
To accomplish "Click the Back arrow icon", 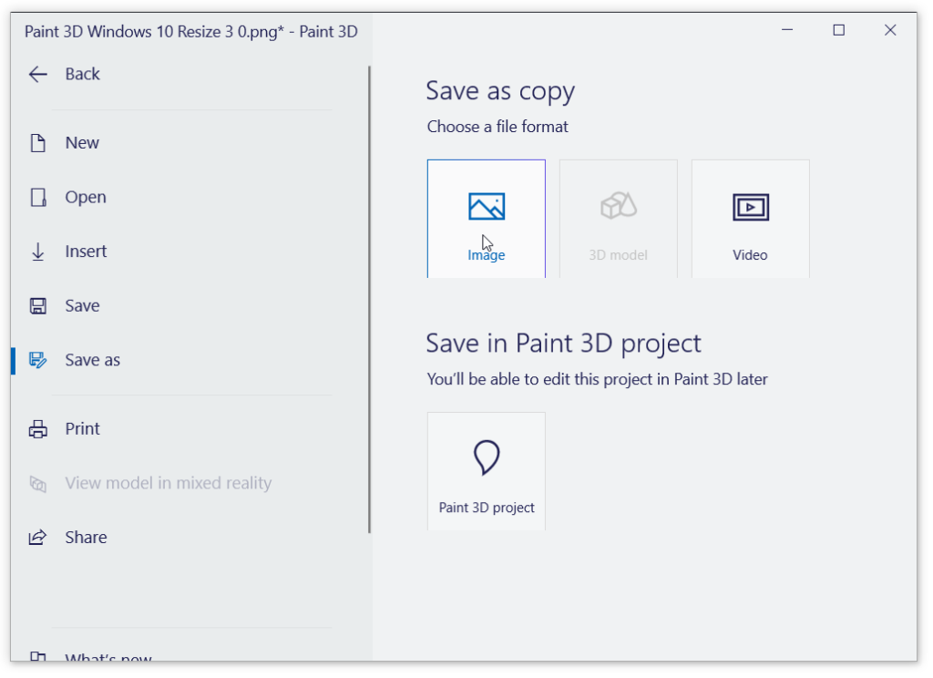I will point(37,75).
